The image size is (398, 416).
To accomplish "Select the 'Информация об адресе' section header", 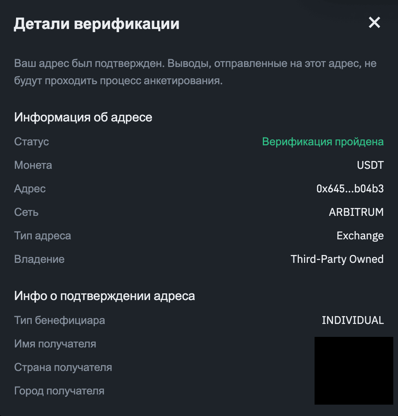I will click(x=83, y=117).
